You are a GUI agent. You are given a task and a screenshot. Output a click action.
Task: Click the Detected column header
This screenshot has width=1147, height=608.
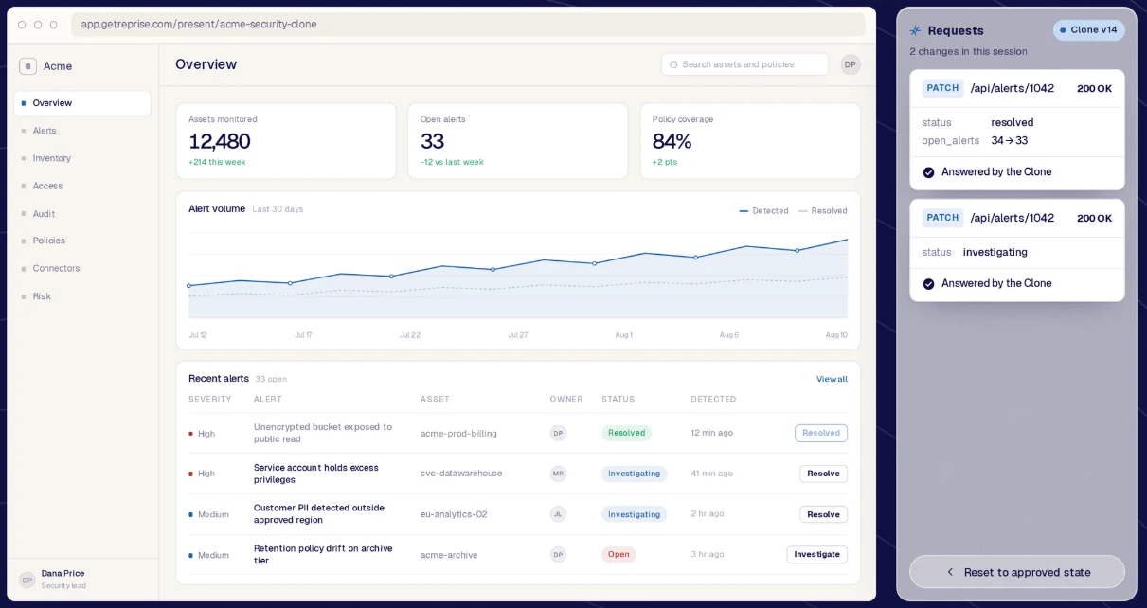click(713, 400)
